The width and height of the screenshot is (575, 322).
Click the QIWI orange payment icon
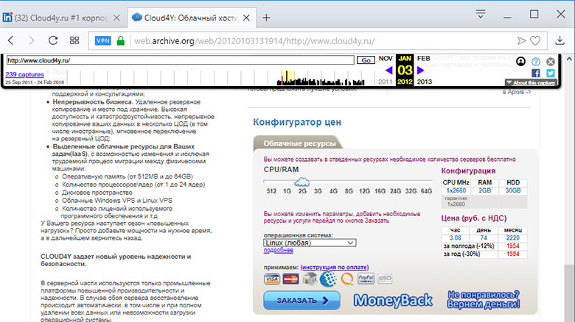pyautogui.click(x=347, y=279)
